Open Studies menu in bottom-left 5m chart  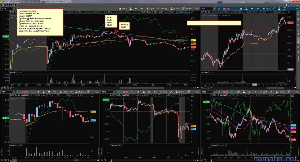click(80, 92)
